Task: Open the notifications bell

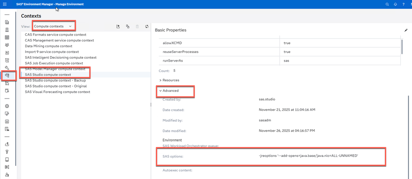Action: tap(395, 4)
